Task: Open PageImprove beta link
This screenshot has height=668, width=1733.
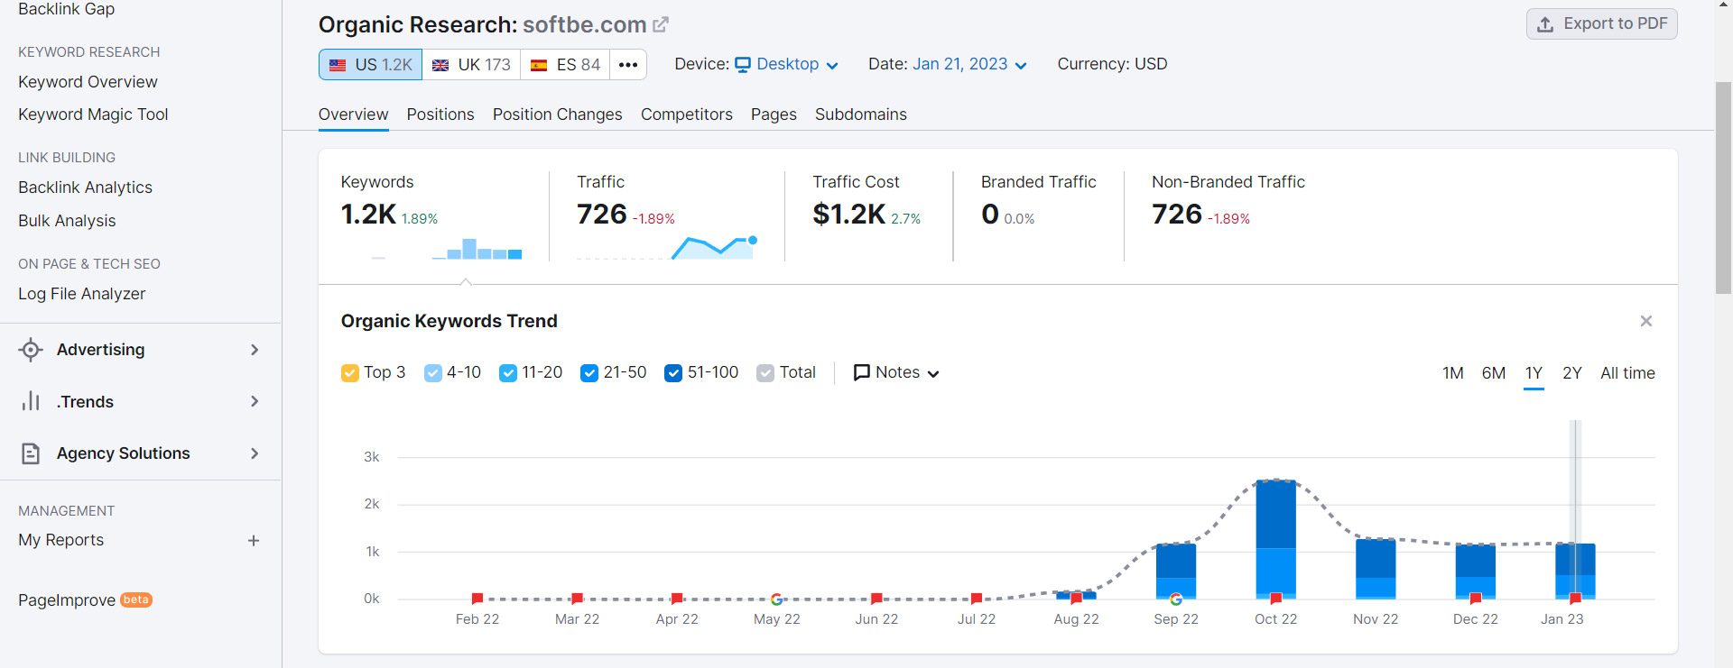Action: pos(85,600)
